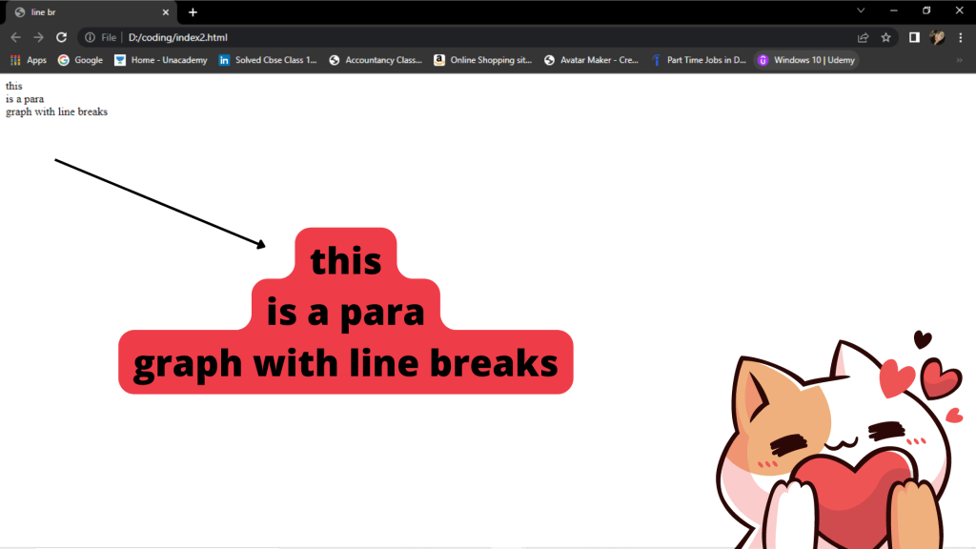
Task: Close the 'line br' tab
Action: (x=167, y=11)
